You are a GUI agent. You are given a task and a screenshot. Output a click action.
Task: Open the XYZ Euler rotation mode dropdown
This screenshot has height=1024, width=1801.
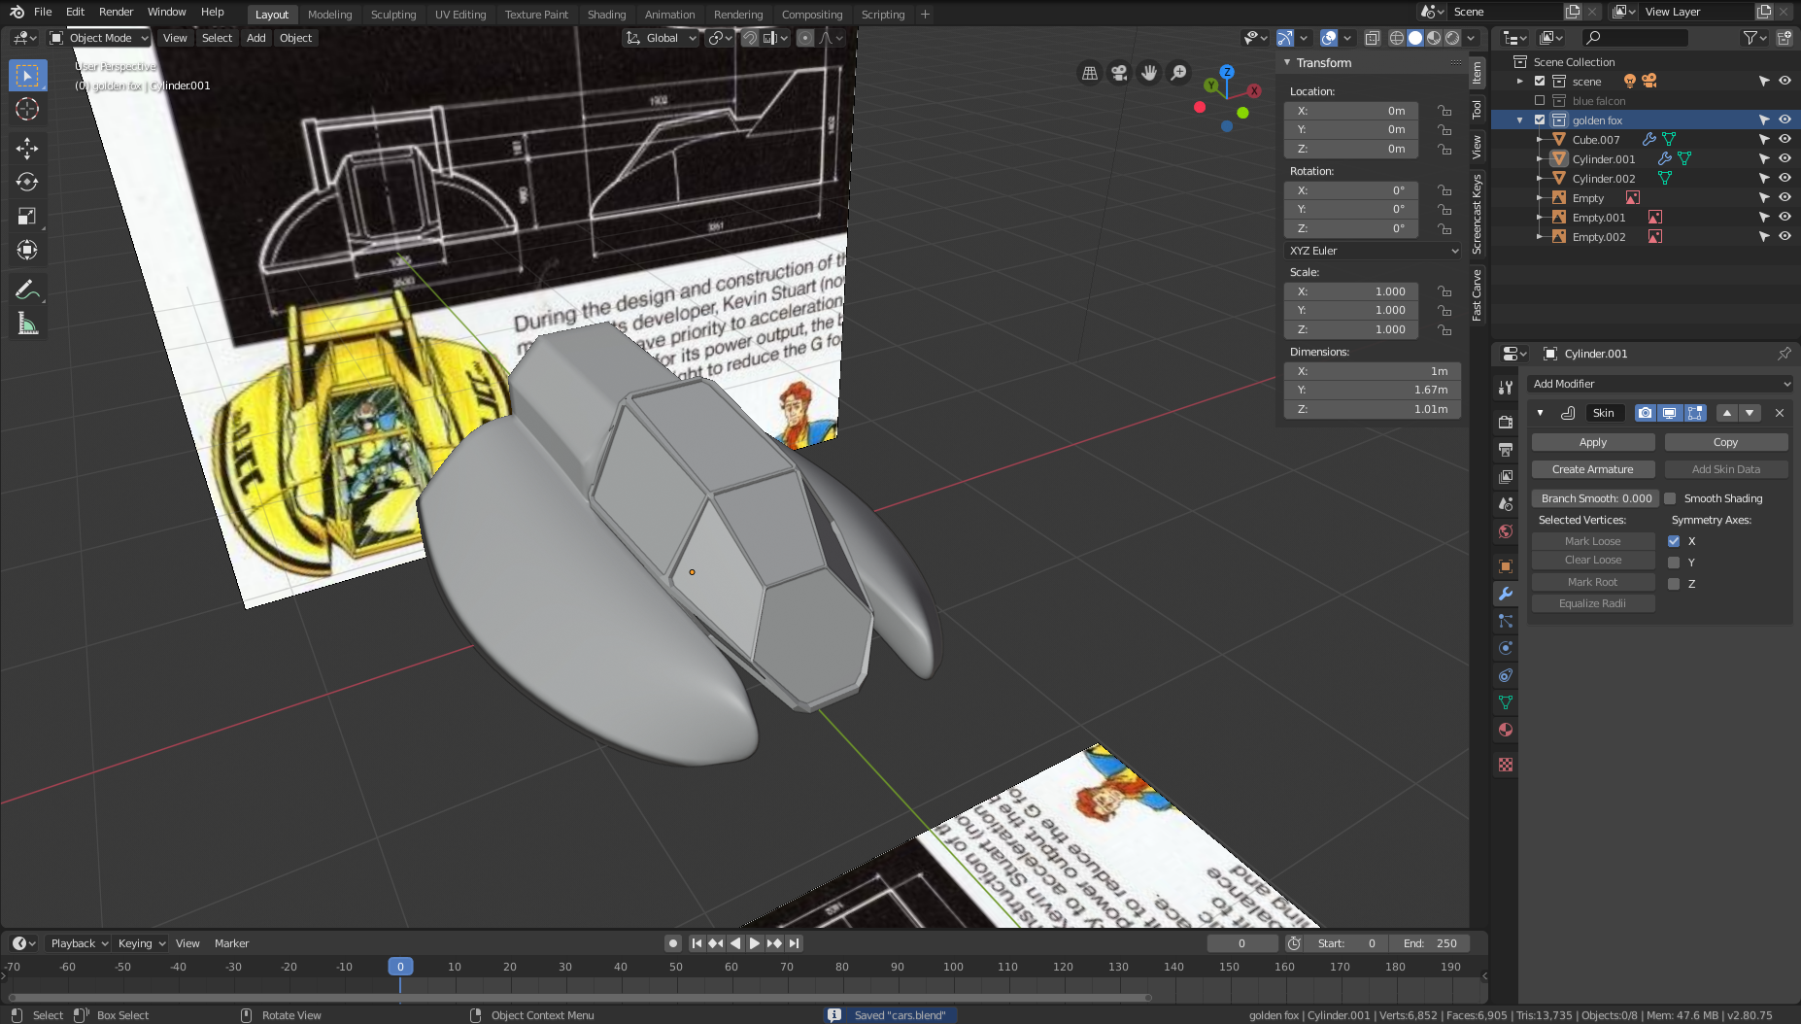click(x=1372, y=251)
